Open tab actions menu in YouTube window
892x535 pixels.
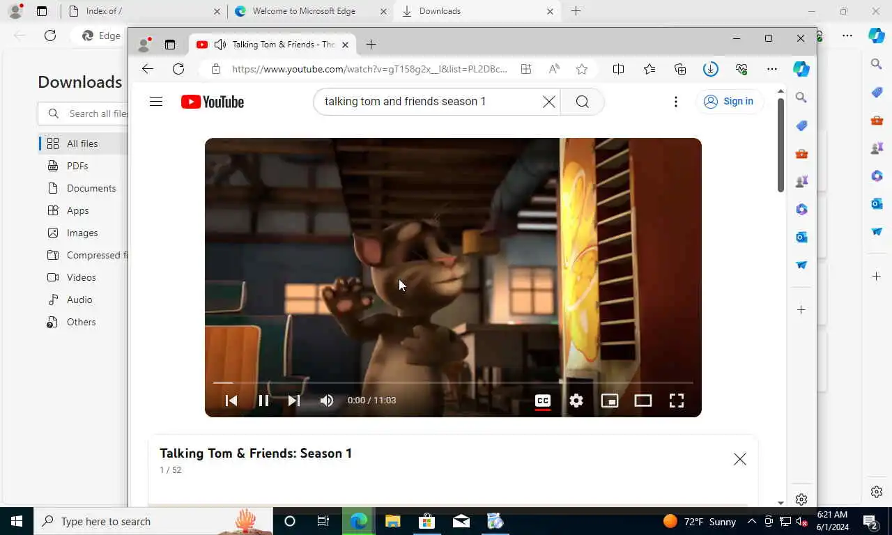pyautogui.click(x=170, y=45)
